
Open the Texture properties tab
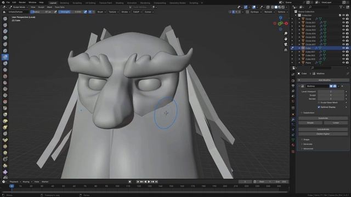[293, 152]
